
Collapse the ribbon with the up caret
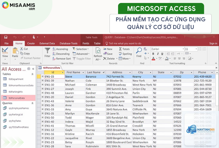(x=216, y=63)
